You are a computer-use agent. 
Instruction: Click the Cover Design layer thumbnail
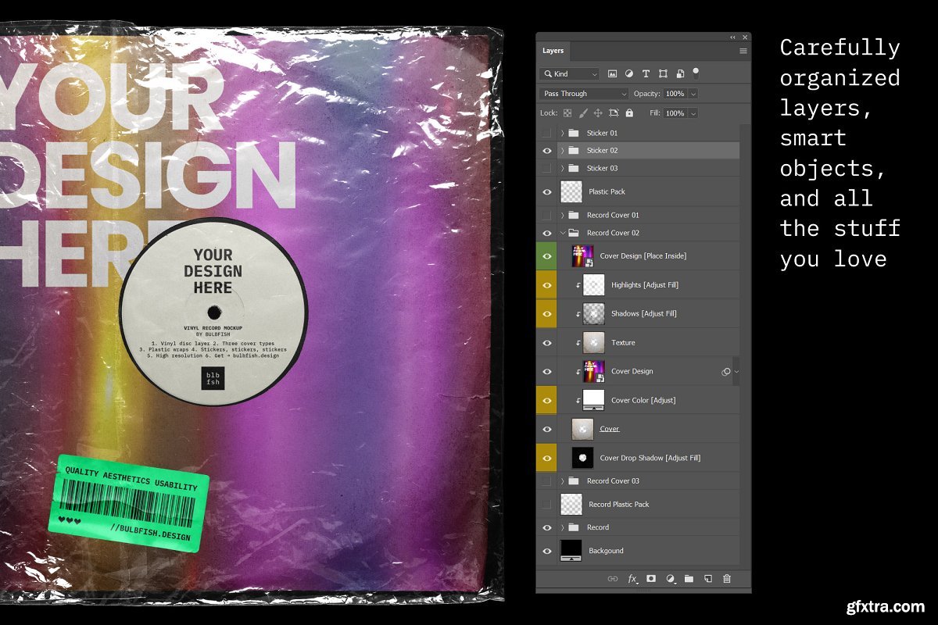click(x=593, y=372)
